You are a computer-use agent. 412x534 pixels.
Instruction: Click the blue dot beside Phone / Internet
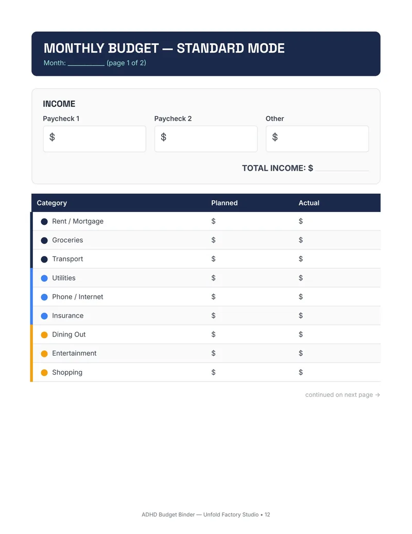[44, 297]
